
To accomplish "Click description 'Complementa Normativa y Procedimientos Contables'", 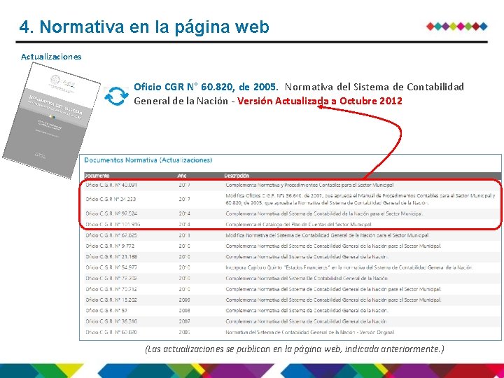I will coord(309,185).
